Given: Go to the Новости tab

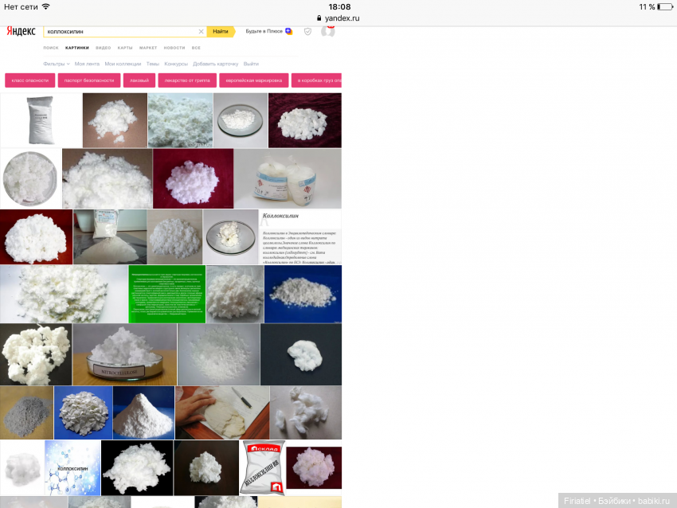Looking at the screenshot, I should pyautogui.click(x=174, y=48).
